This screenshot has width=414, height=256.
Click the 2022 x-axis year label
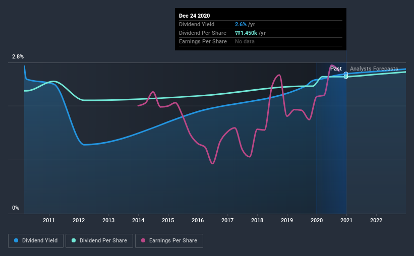376,220
